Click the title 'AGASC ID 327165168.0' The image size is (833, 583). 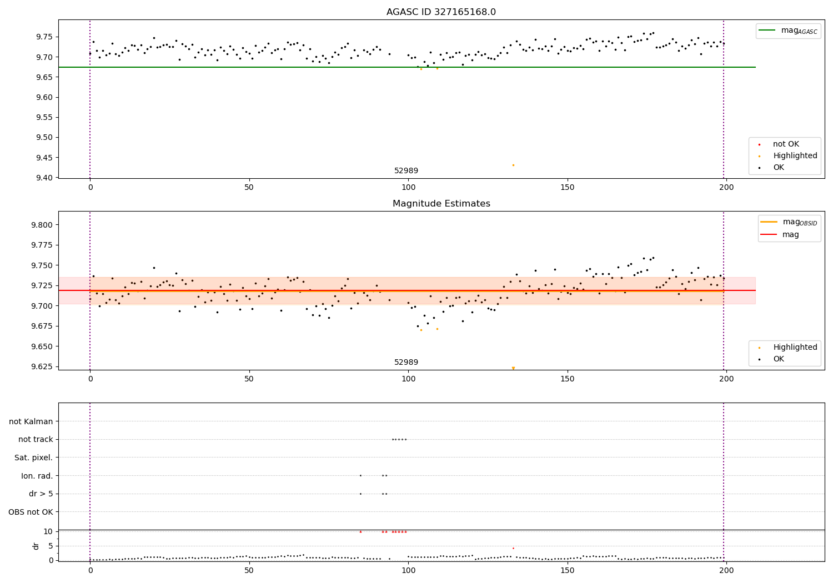(441, 12)
